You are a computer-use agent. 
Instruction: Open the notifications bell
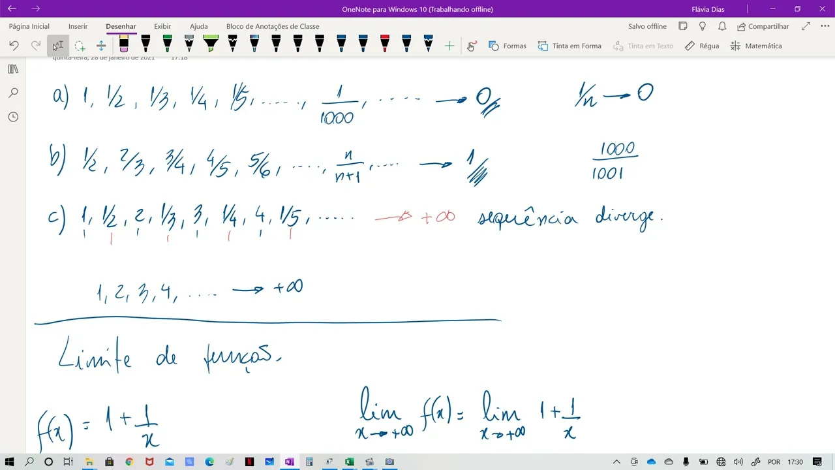tap(722, 26)
